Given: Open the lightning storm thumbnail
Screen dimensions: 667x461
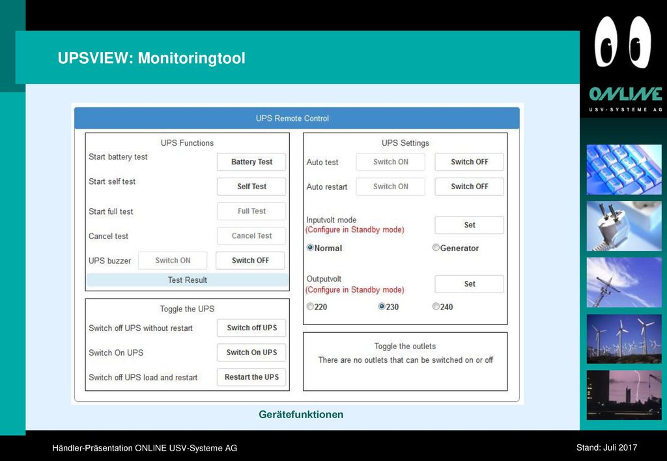Looking at the screenshot, I should (x=624, y=395).
